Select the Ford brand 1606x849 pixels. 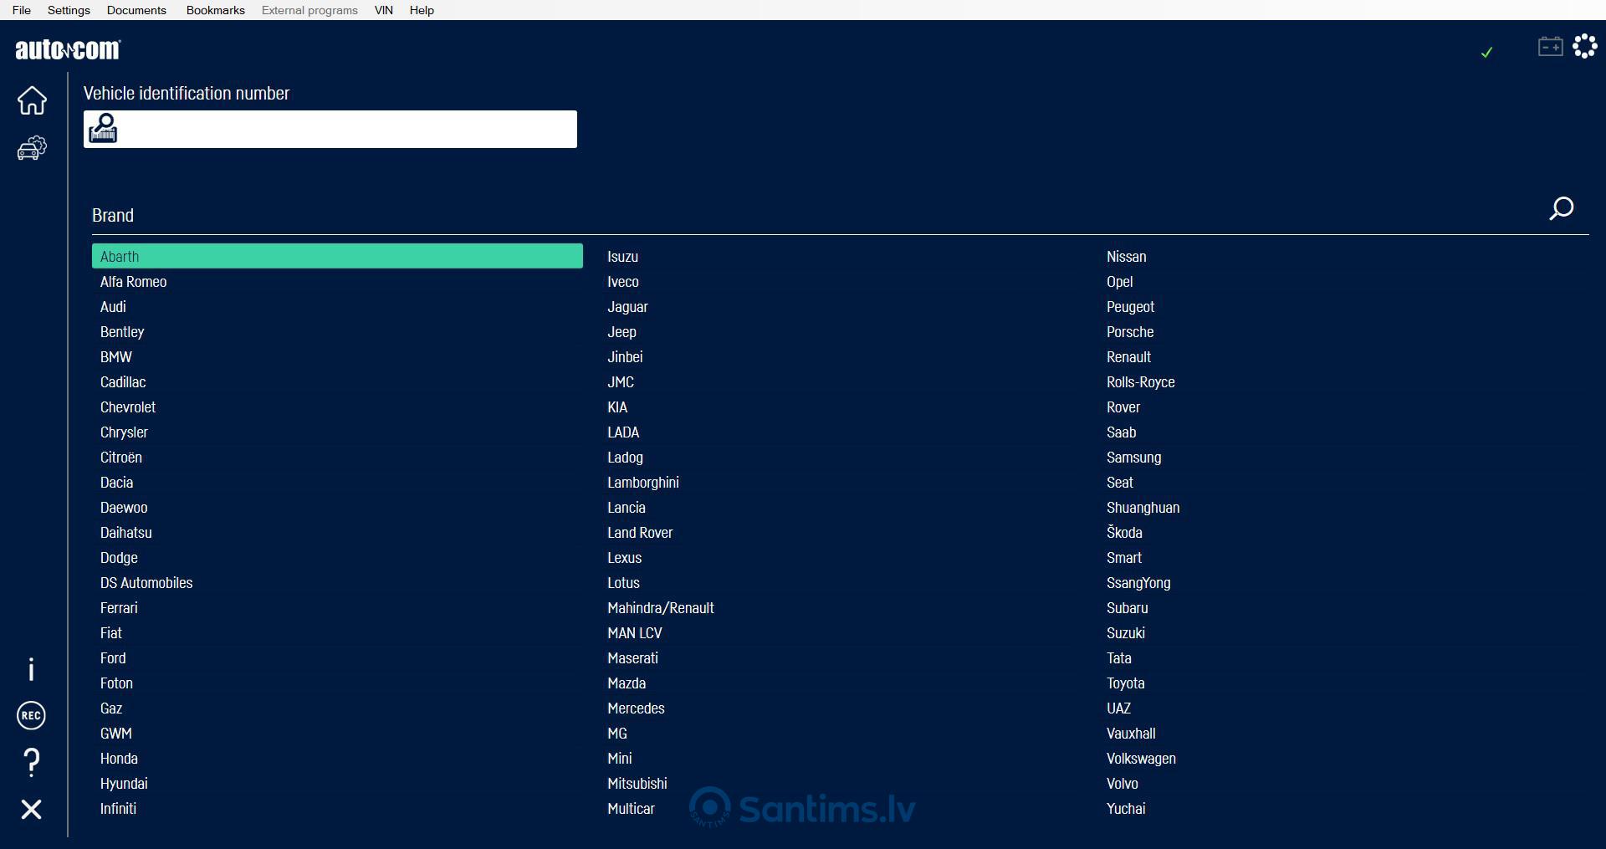click(113, 658)
